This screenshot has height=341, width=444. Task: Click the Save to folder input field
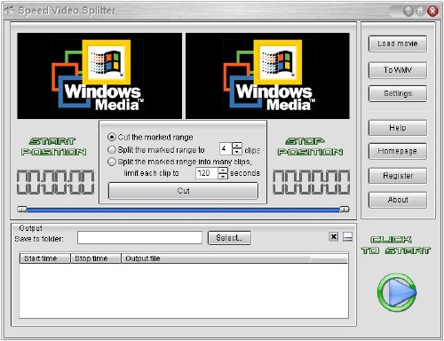click(x=139, y=238)
